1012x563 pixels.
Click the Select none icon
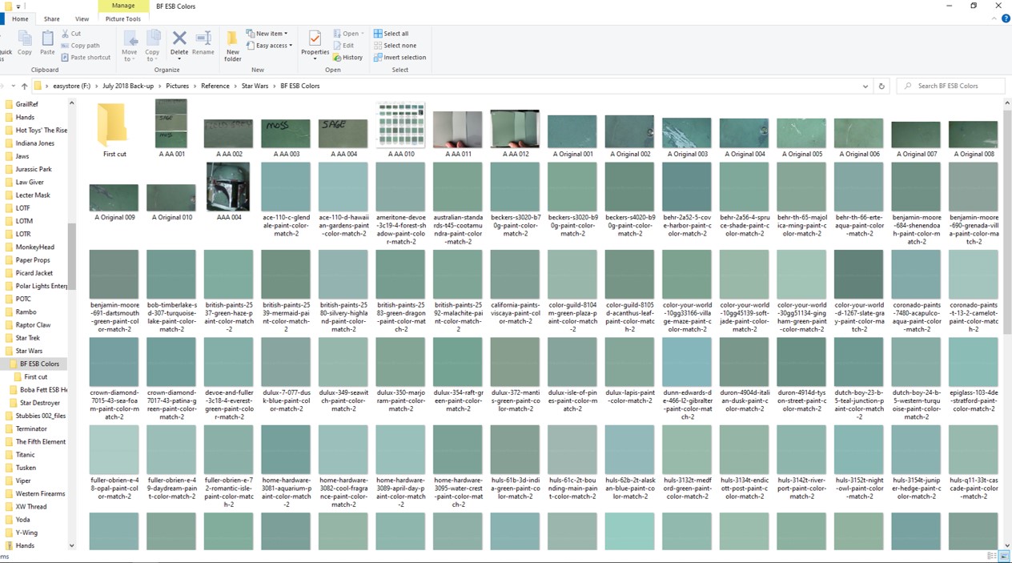click(x=378, y=46)
